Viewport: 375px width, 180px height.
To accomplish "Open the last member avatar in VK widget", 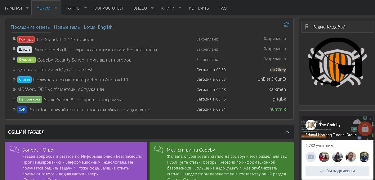I will point(364,157).
